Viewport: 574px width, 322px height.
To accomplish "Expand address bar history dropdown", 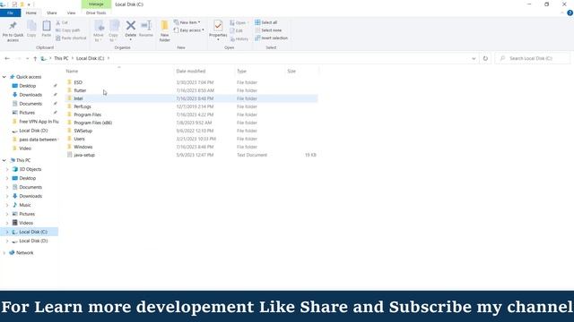I will coord(474,58).
